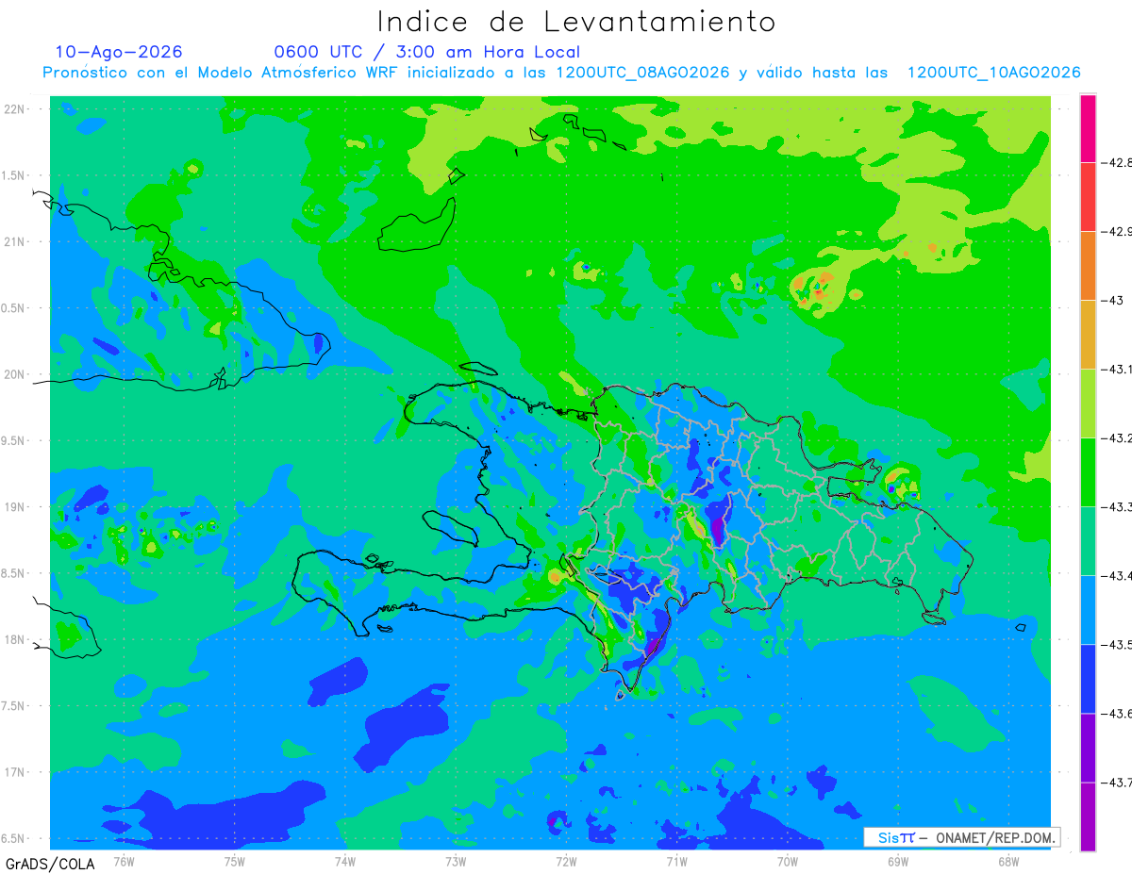1132x874 pixels.
Task: Click the teal swatch between -43.3 and -43.4
Action: pyautogui.click(x=1088, y=541)
